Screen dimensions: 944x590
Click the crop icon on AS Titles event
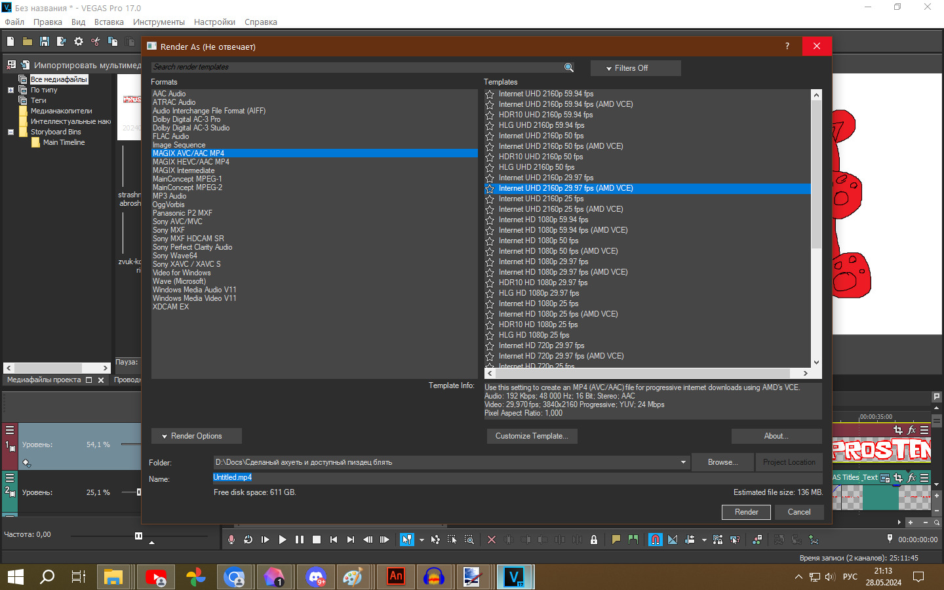tap(898, 478)
